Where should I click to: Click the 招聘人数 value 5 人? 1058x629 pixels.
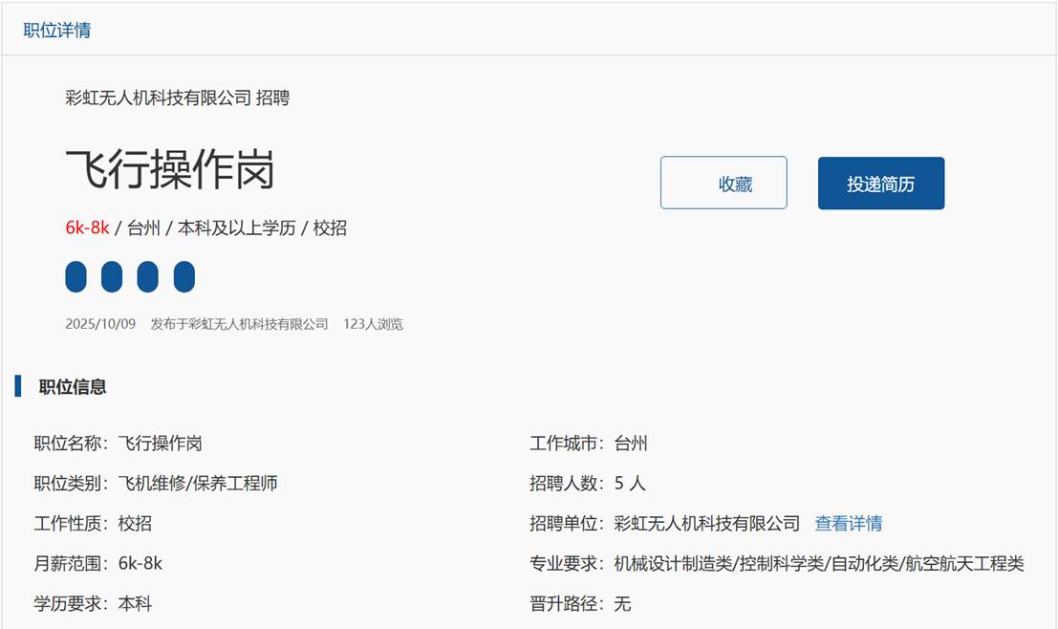[630, 484]
